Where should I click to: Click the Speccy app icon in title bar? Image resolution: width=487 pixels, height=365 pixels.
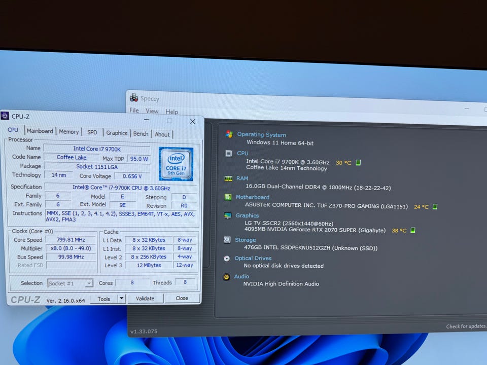coord(134,98)
